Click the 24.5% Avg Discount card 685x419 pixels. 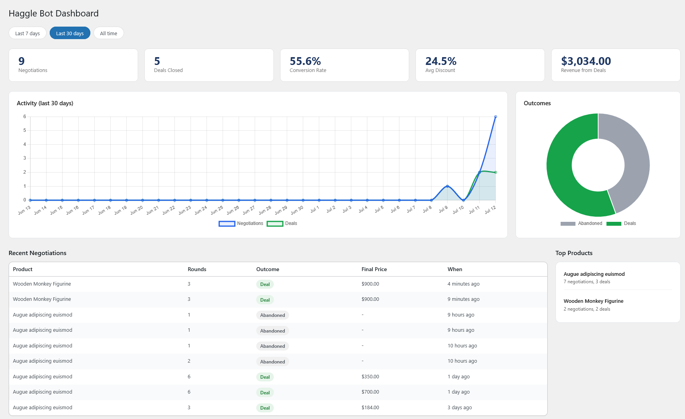(480, 65)
